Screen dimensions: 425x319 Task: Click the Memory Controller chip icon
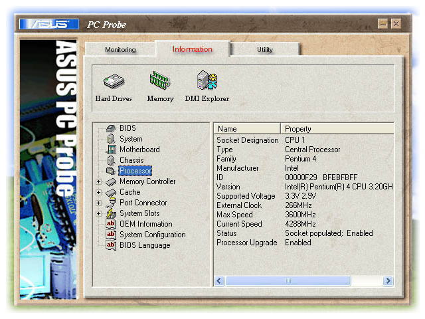point(111,181)
